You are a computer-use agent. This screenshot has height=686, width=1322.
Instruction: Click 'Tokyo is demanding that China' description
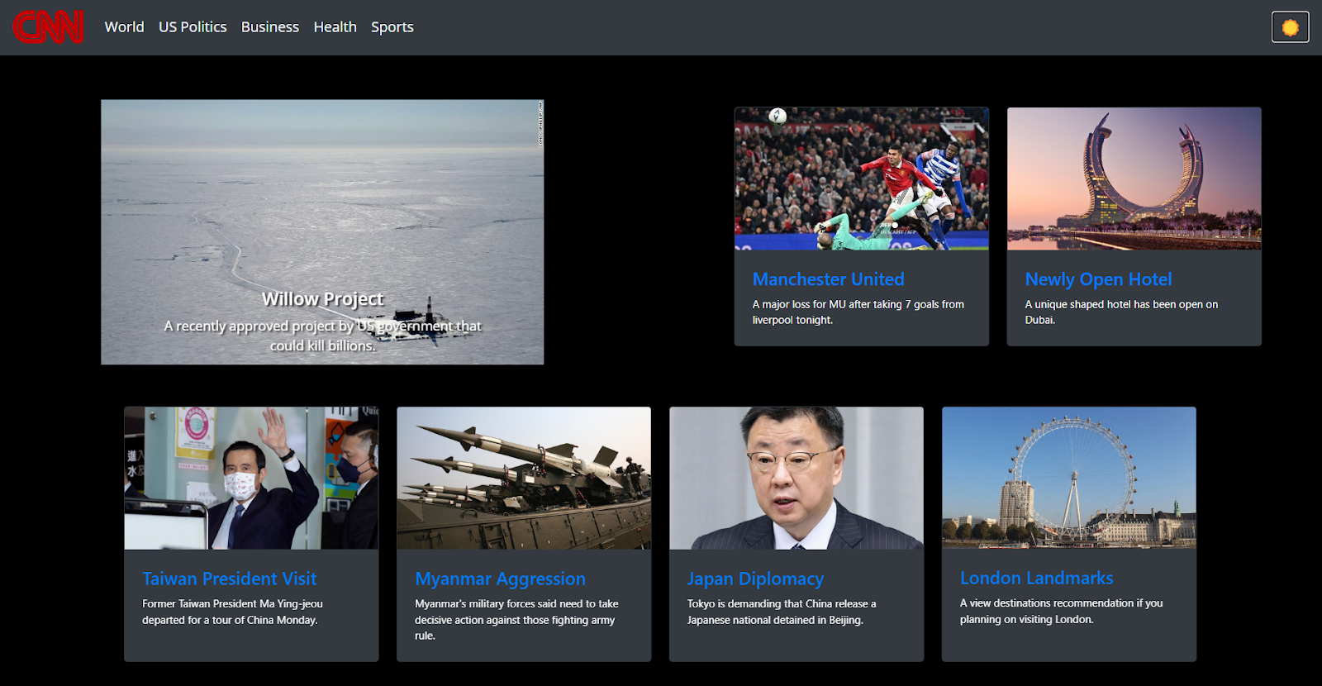coord(782,612)
